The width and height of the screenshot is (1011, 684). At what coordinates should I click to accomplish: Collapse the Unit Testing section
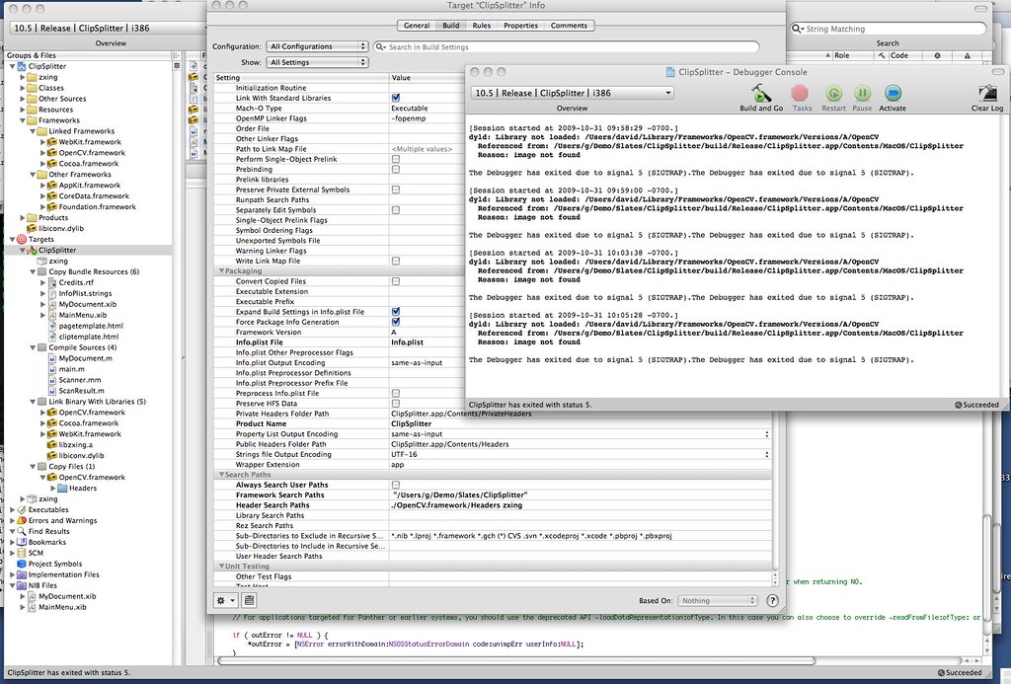pyautogui.click(x=222, y=566)
